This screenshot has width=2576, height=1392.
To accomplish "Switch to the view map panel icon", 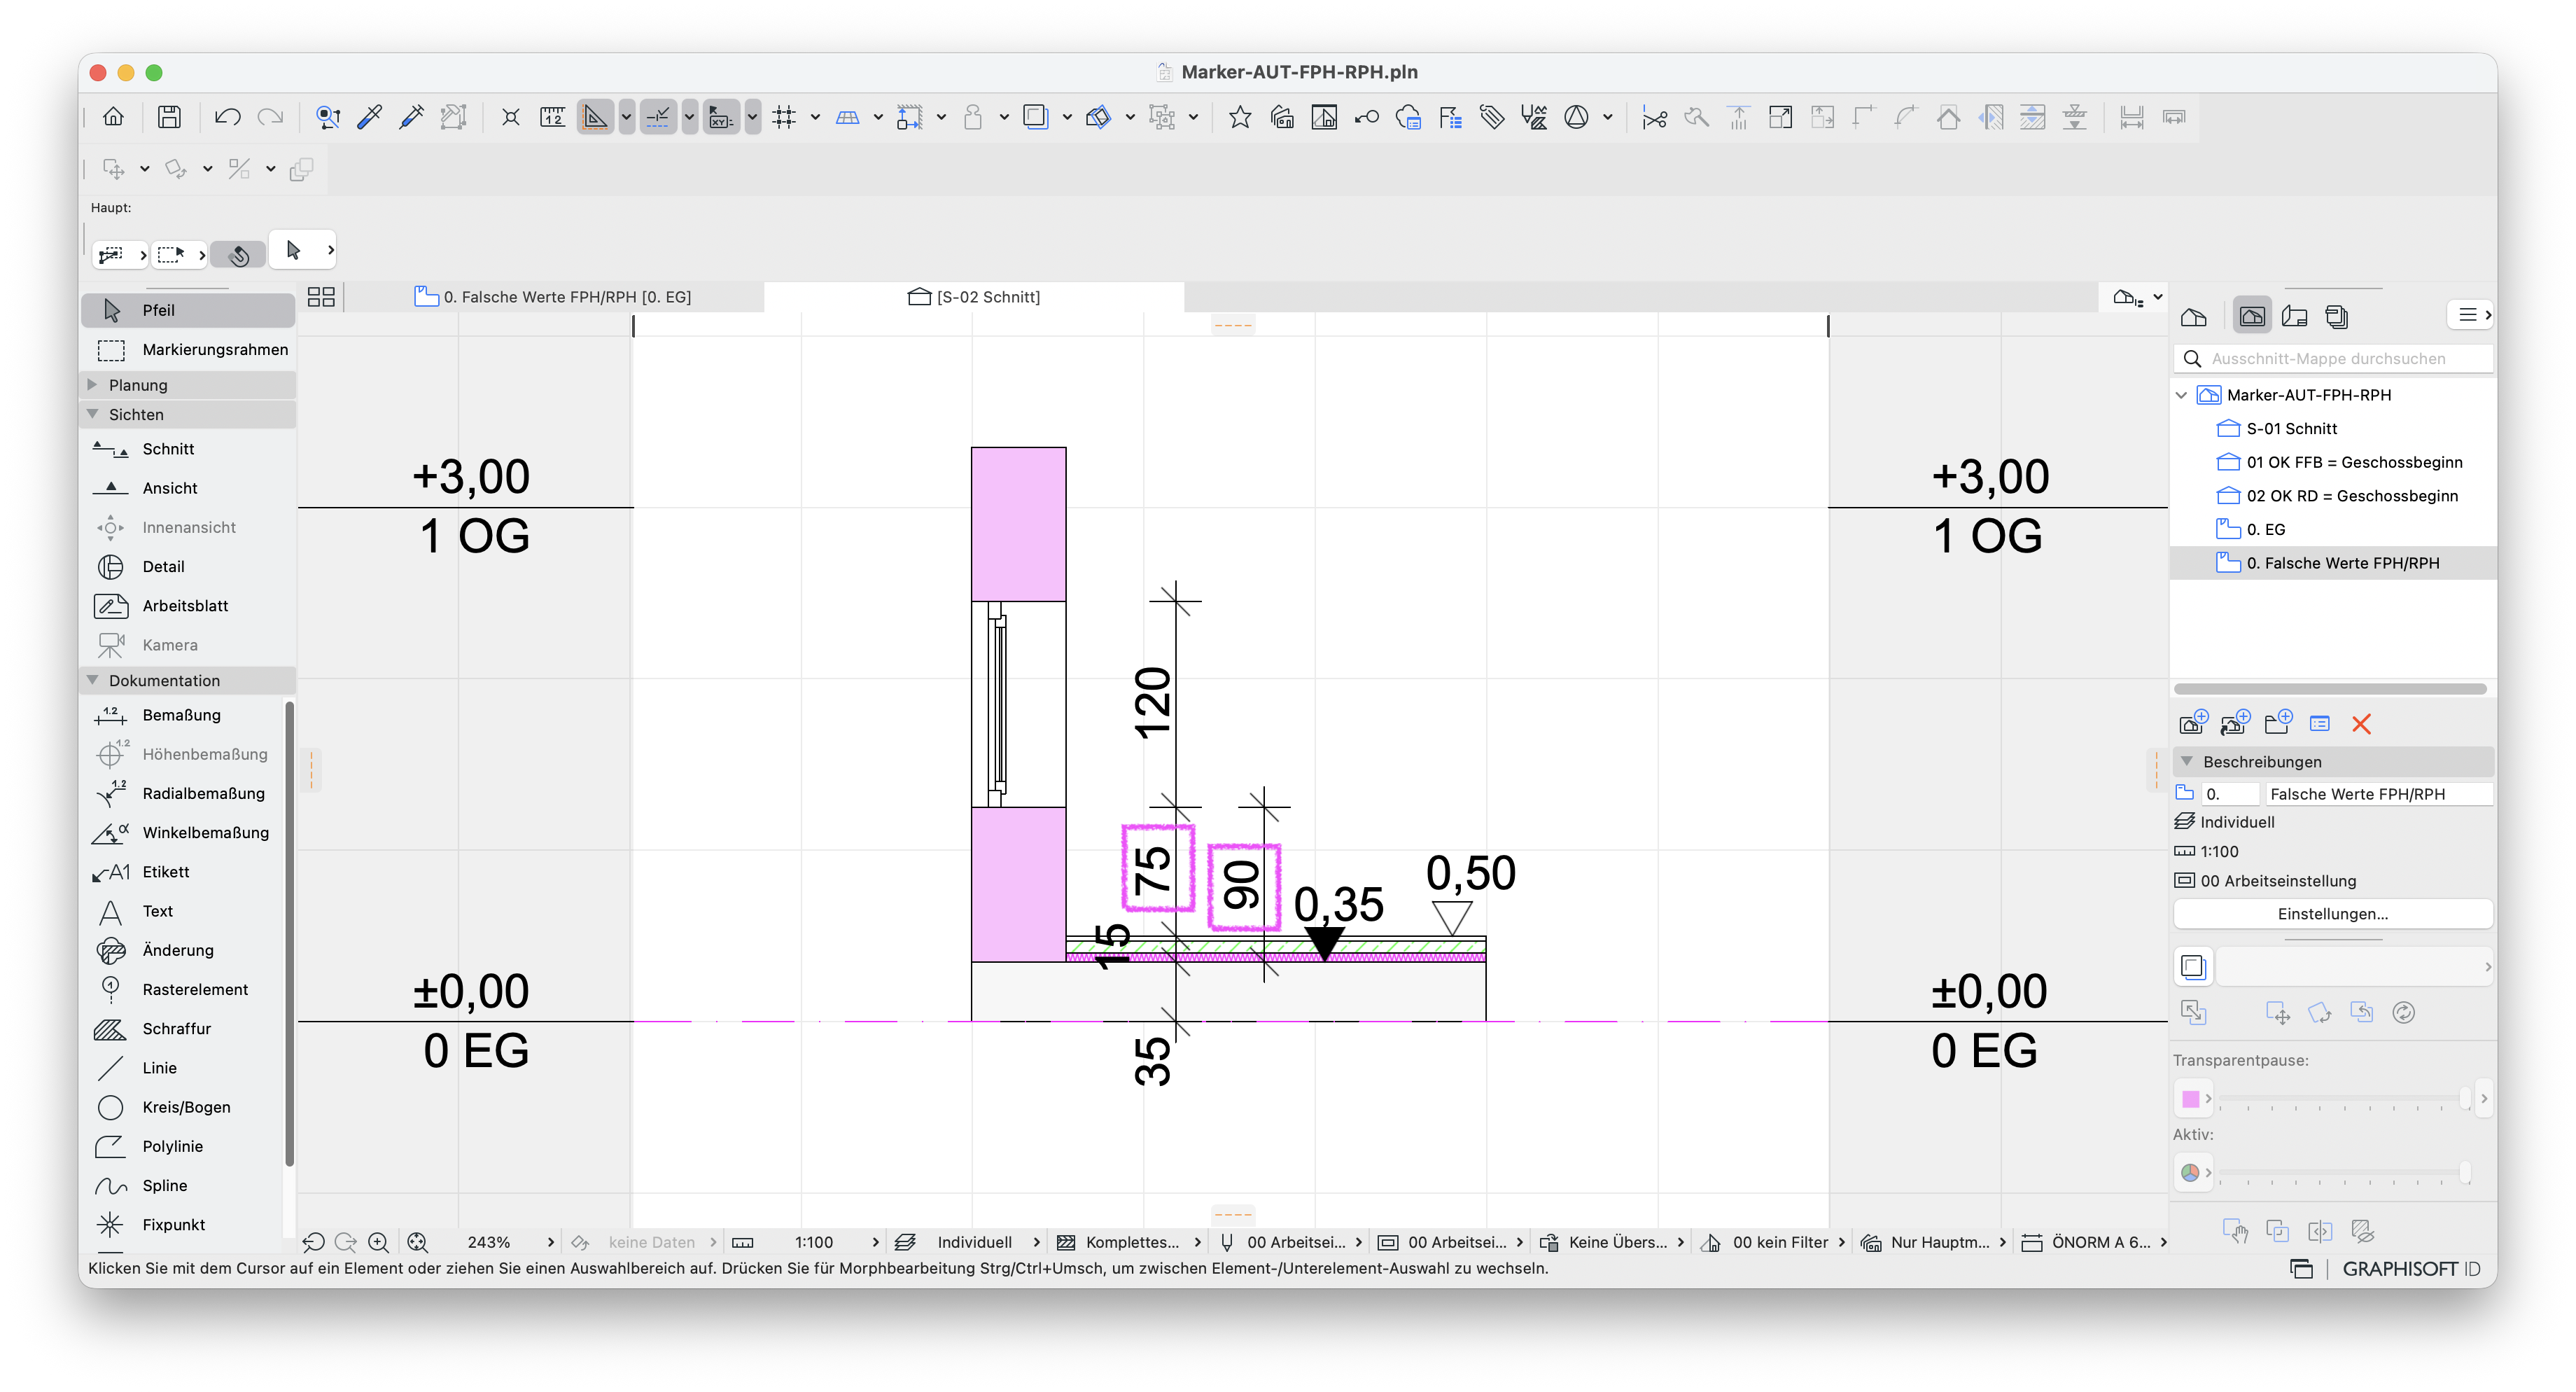I will click(x=2252, y=317).
